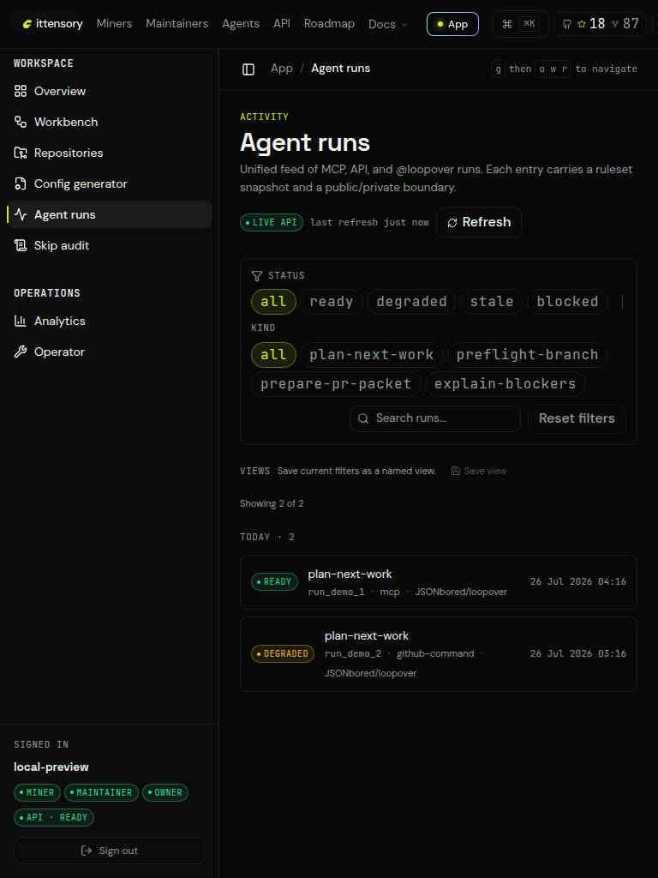Click the API · READY badge
This screenshot has height=878, width=658.
click(x=54, y=817)
